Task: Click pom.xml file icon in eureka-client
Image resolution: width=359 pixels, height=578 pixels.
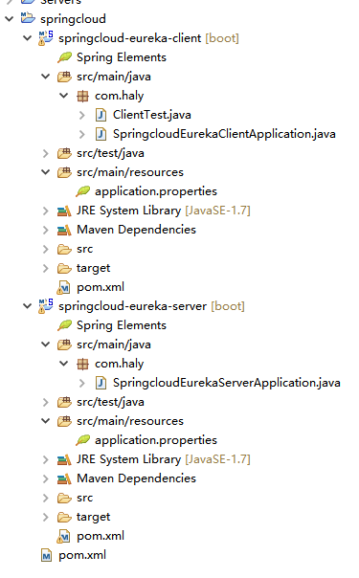Action: (64, 287)
